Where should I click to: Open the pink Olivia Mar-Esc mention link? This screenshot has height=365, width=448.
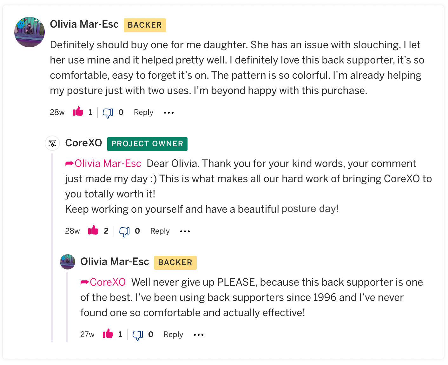pyautogui.click(x=108, y=163)
